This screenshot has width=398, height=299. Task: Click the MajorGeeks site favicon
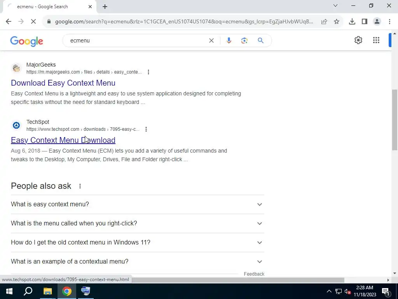click(x=16, y=68)
